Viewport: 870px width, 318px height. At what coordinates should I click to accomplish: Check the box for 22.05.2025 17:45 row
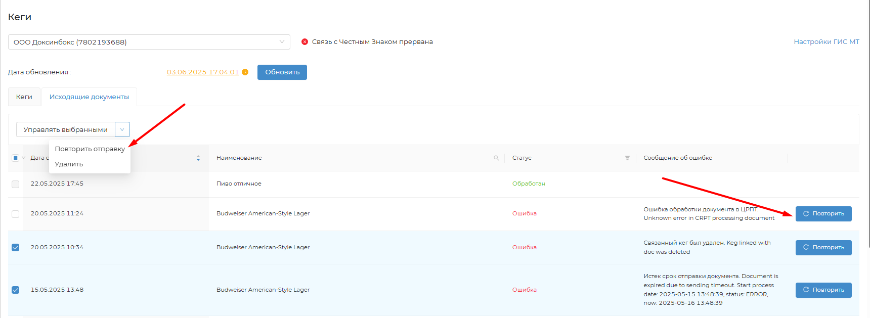(15, 184)
